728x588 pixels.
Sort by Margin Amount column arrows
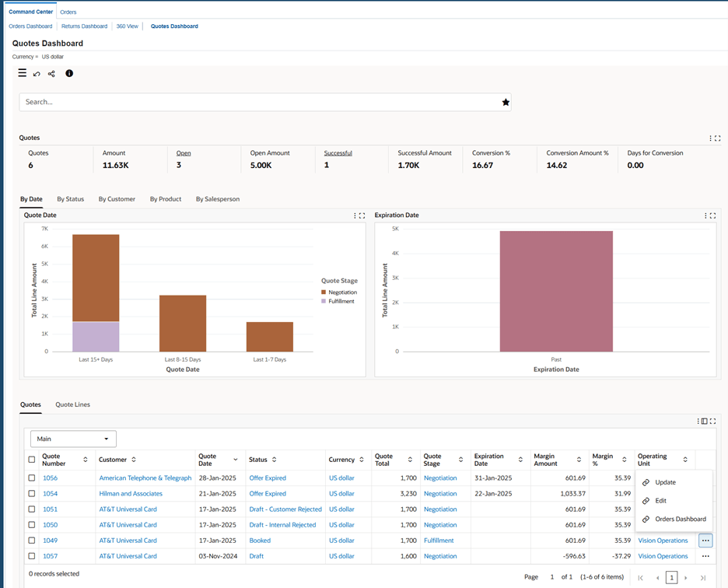click(579, 460)
